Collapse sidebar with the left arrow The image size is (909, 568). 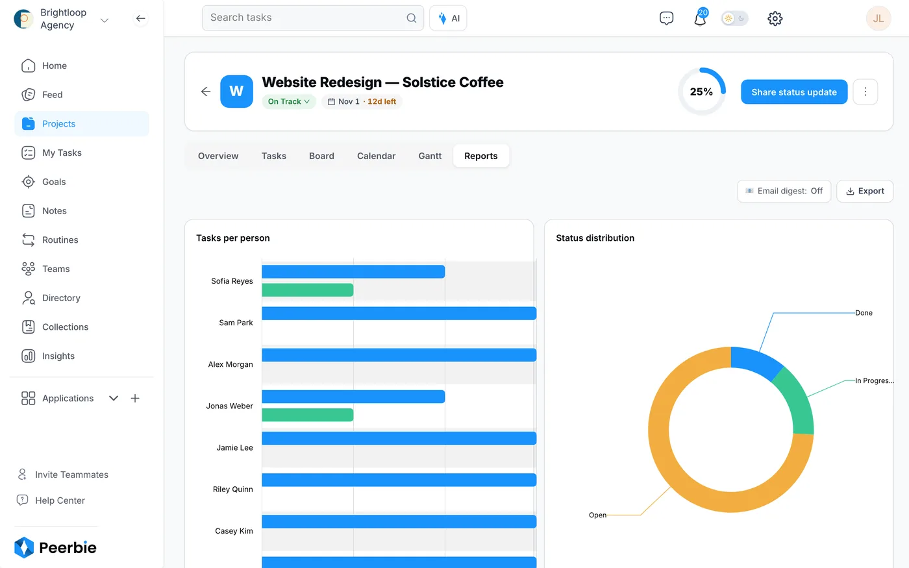140,18
